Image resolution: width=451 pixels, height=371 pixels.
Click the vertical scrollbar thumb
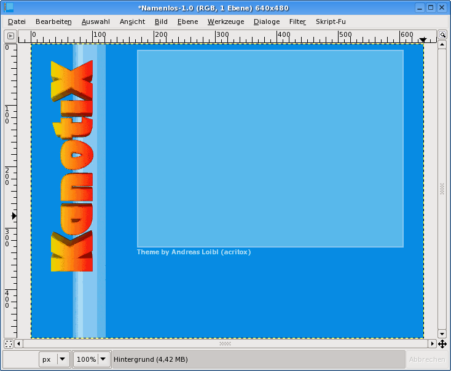point(442,189)
